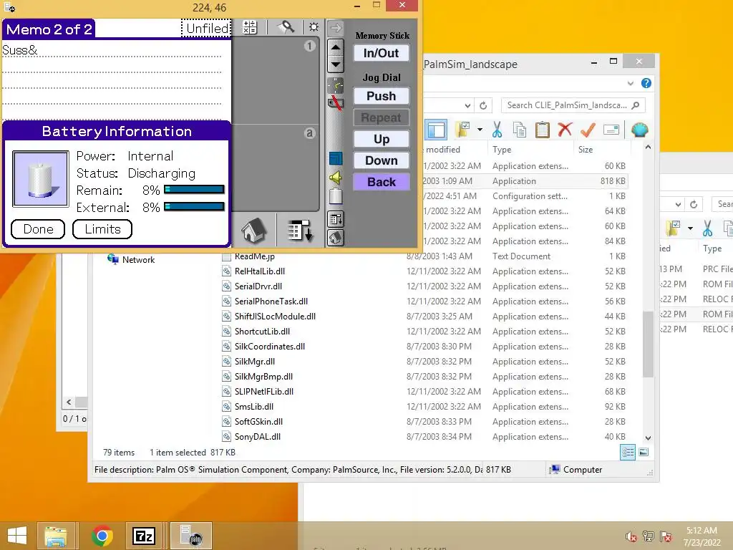The width and height of the screenshot is (733, 550).
Task: Open the address bar history dropdown in PalmSim Explorer
Action: 467,106
